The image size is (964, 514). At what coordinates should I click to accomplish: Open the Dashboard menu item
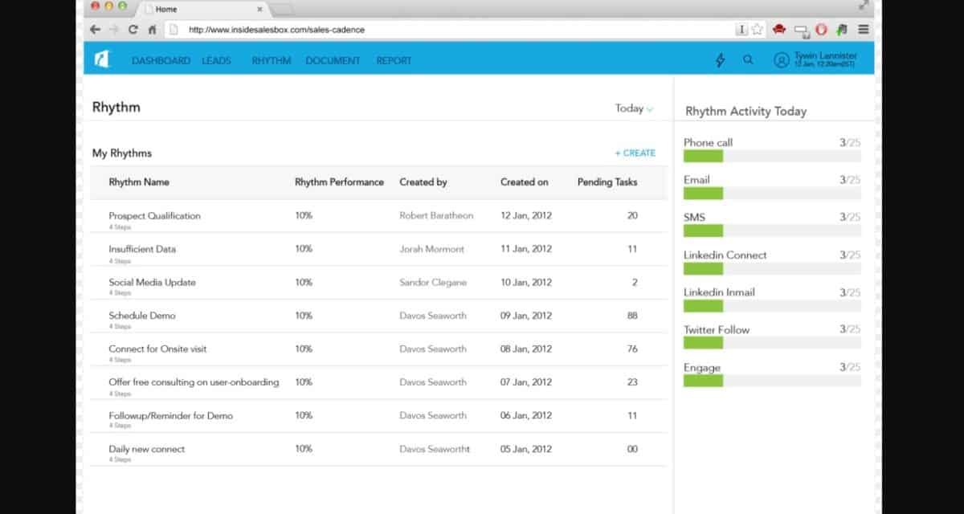coord(161,60)
